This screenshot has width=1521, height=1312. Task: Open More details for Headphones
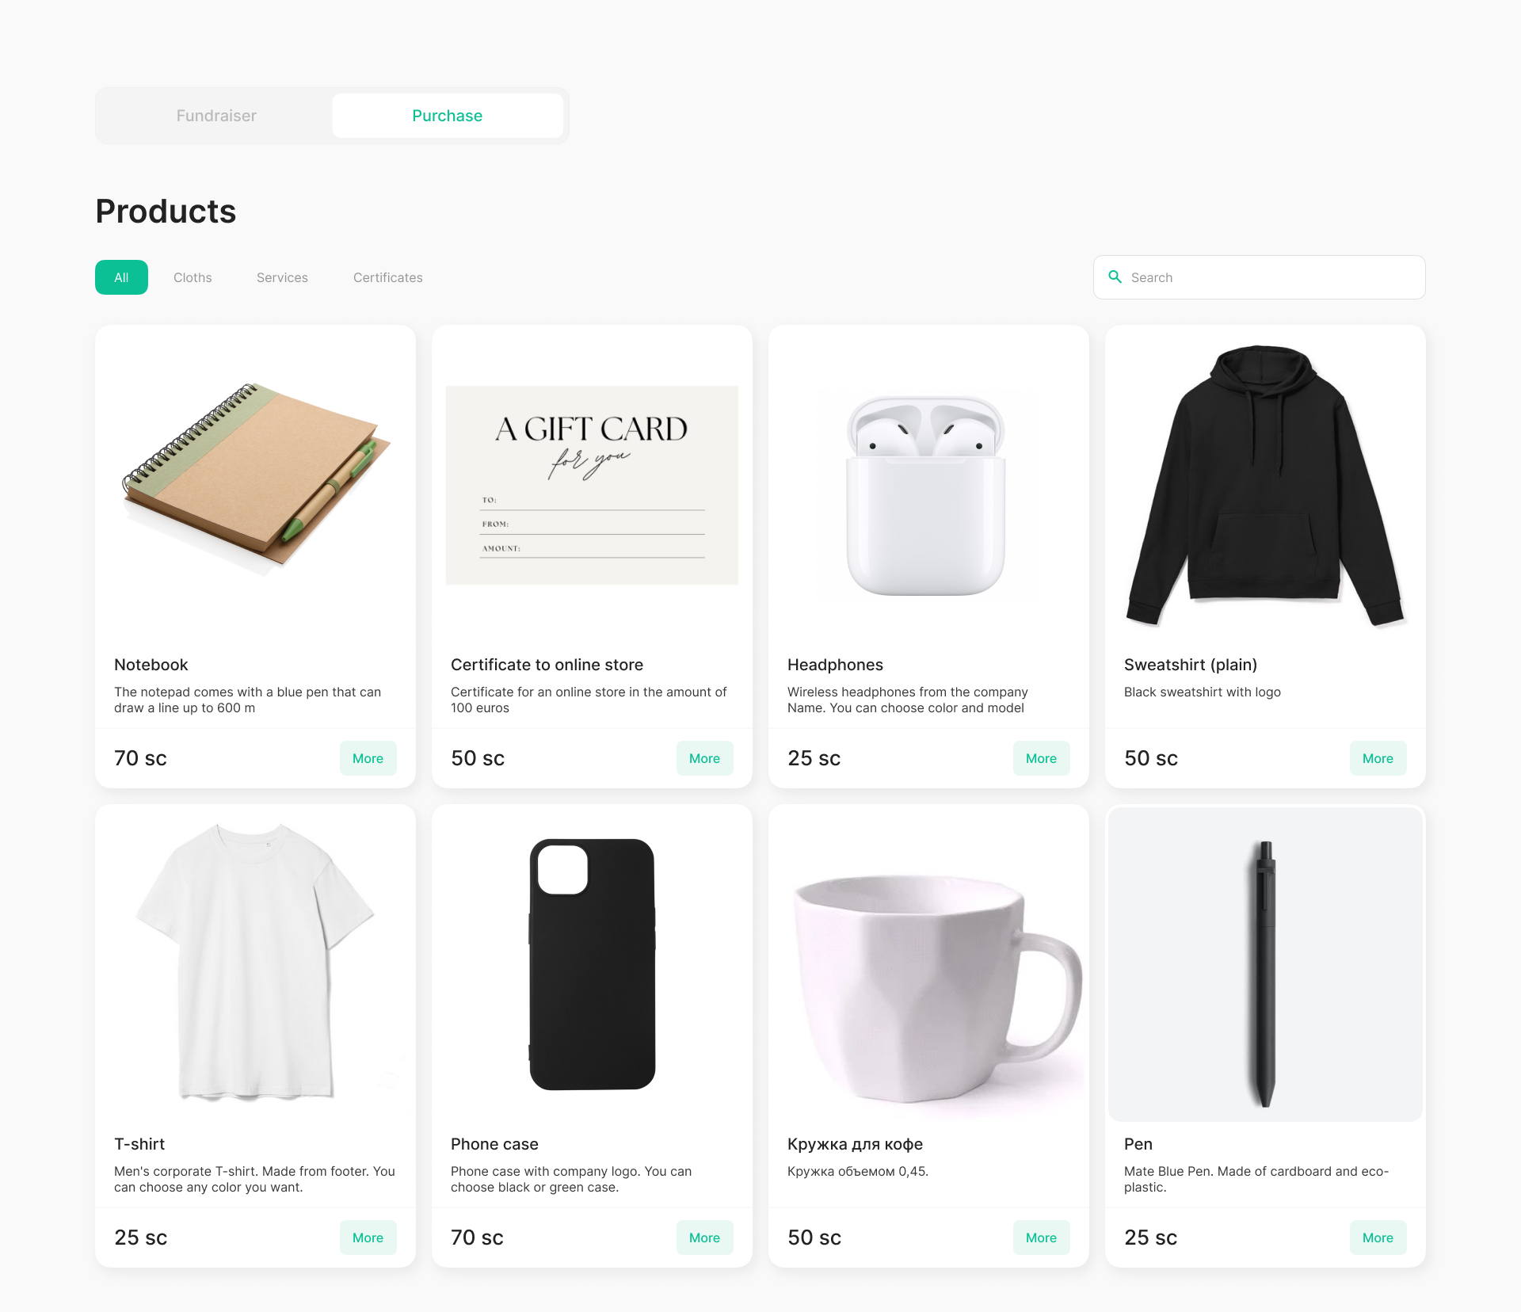pos(1042,758)
